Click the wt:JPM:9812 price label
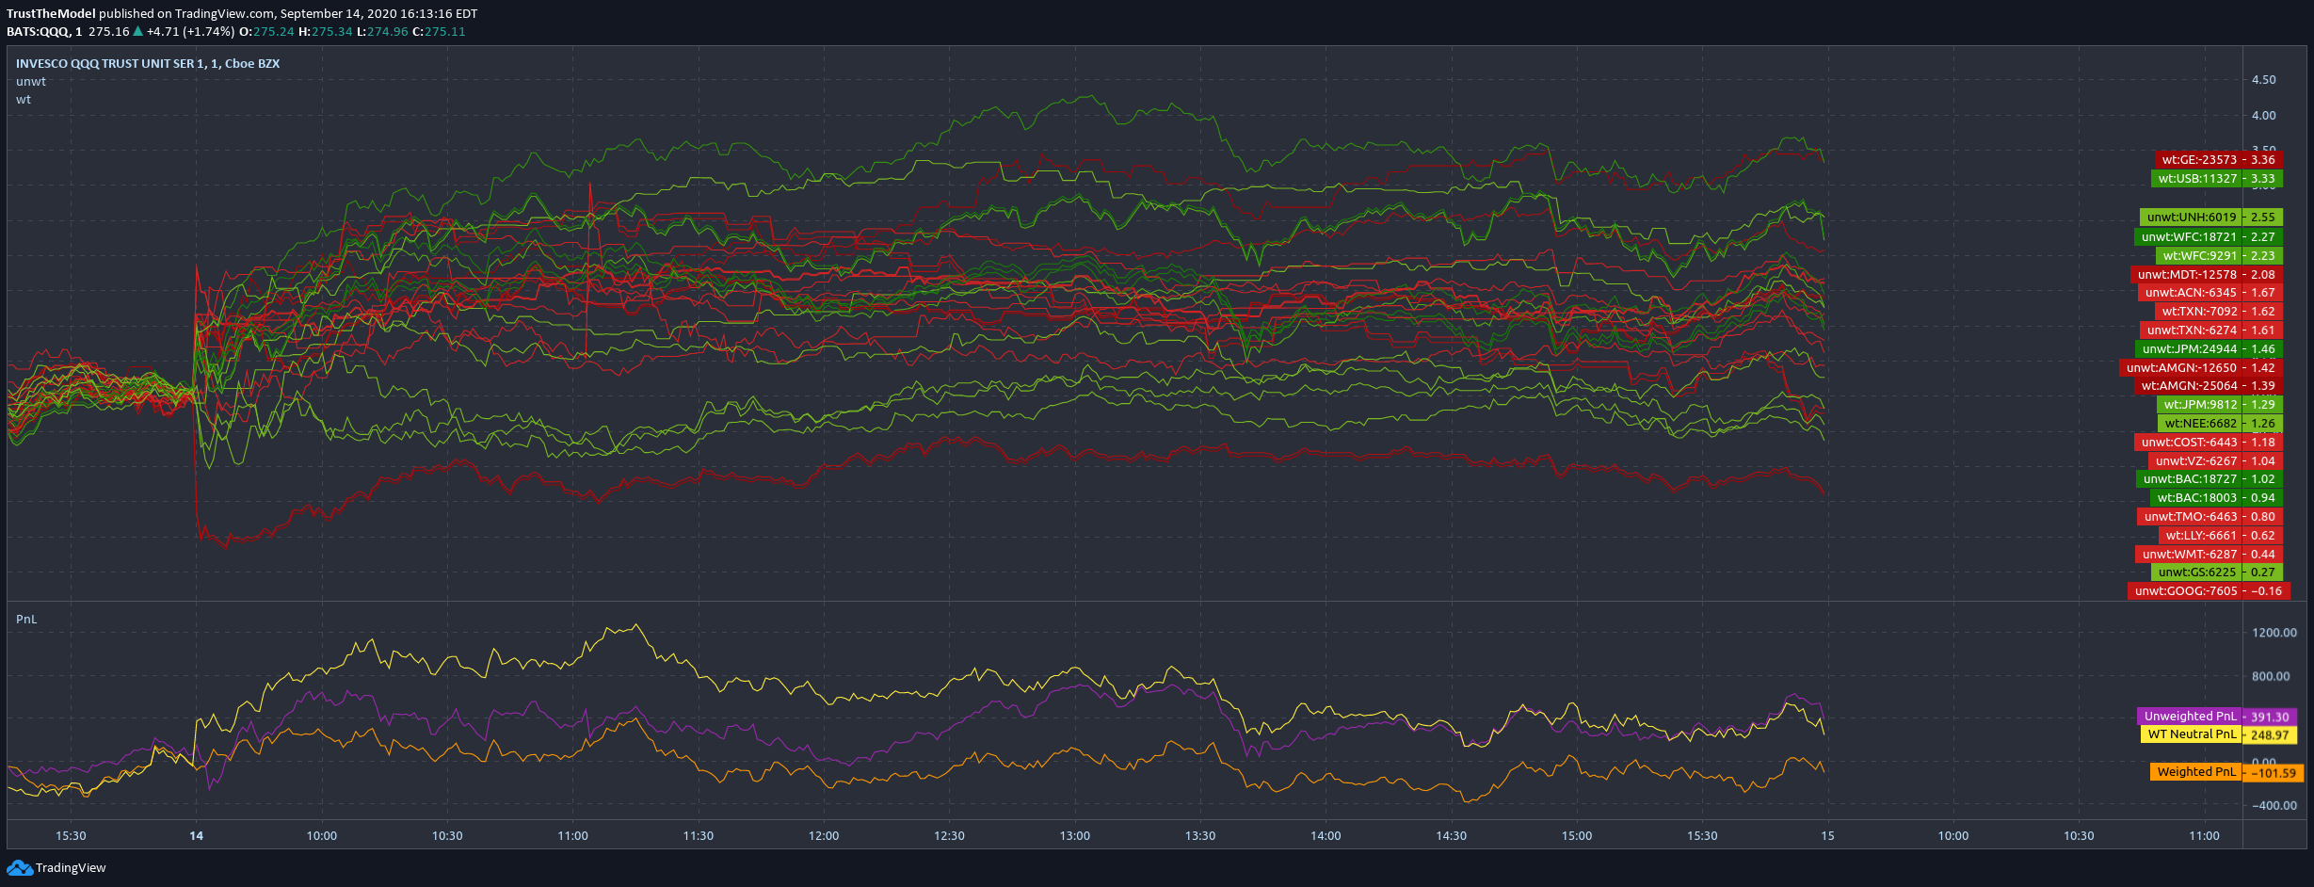Screen dimensions: 2314x887 (x=2219, y=404)
